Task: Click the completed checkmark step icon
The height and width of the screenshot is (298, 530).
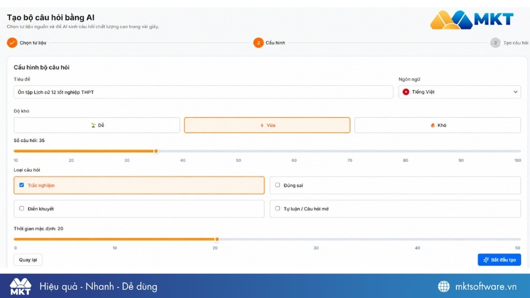Action: click(x=12, y=42)
